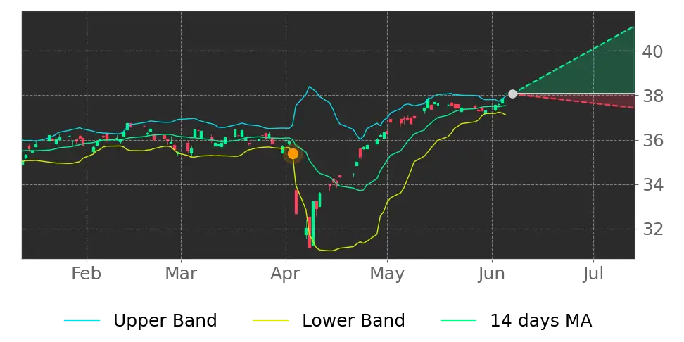The height and width of the screenshot is (342, 684).
Task: Select the Lower Band legend label
Action: (x=353, y=321)
